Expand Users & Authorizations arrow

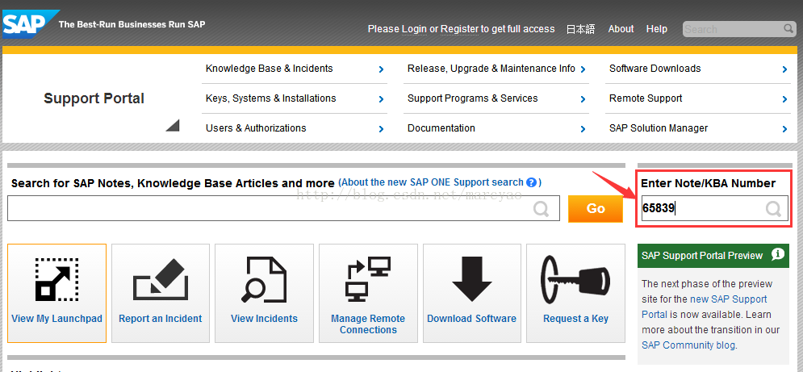381,128
